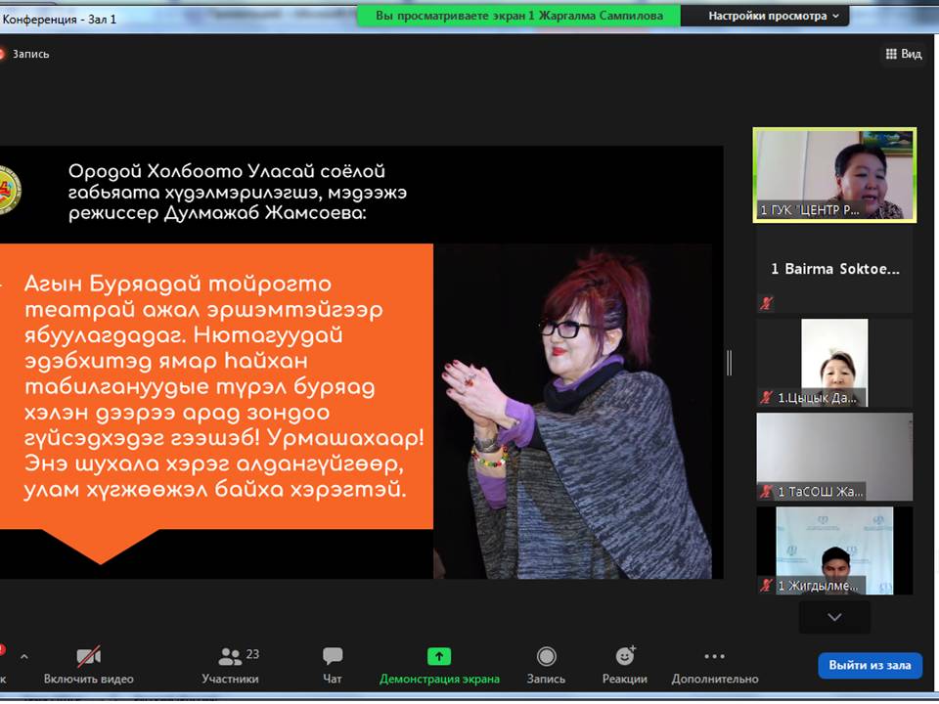939x704 pixels.
Task: Expand audio options caret beside Включить видео
Action: tap(23, 657)
